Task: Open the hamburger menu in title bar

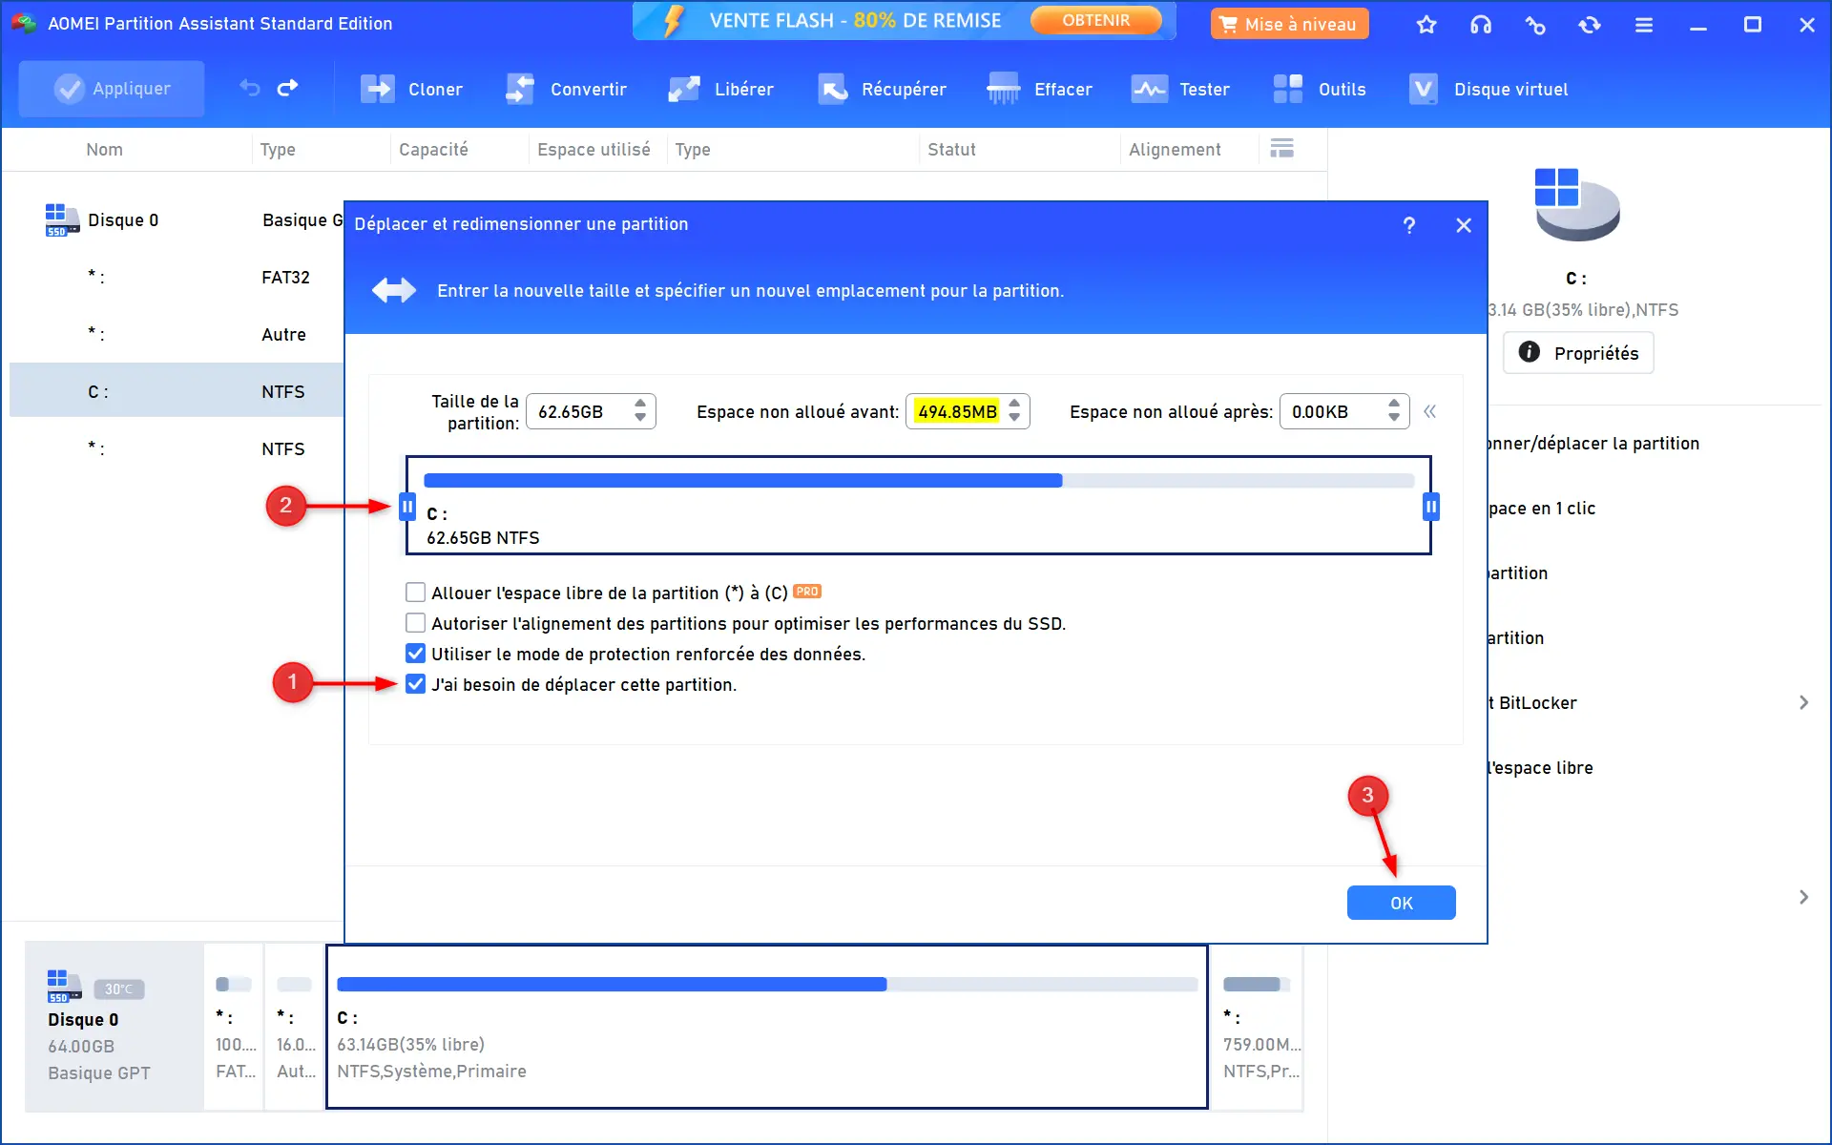Action: (x=1644, y=25)
